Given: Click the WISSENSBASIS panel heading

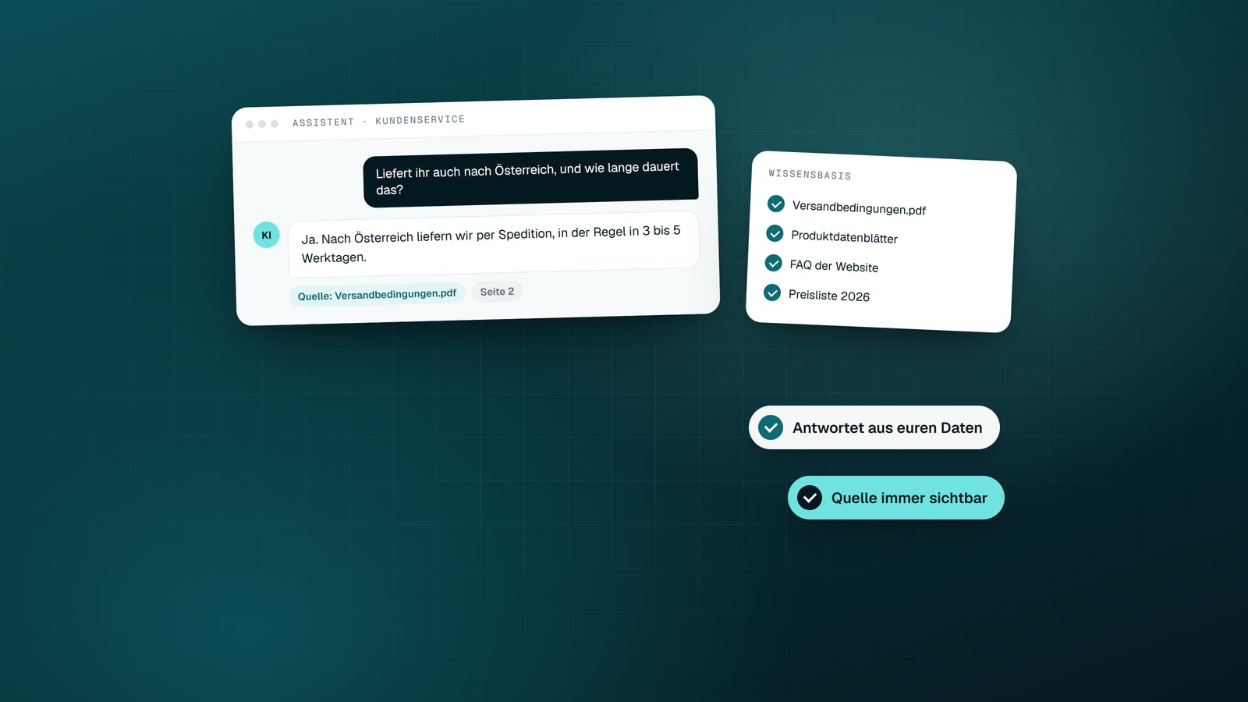Looking at the screenshot, I should [810, 175].
